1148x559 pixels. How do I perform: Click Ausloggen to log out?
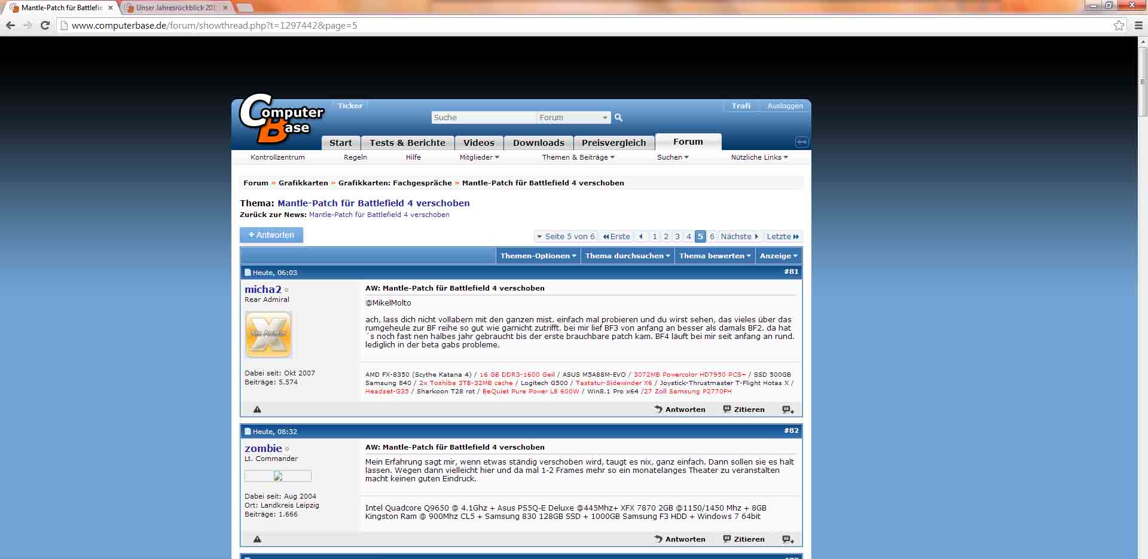click(785, 106)
